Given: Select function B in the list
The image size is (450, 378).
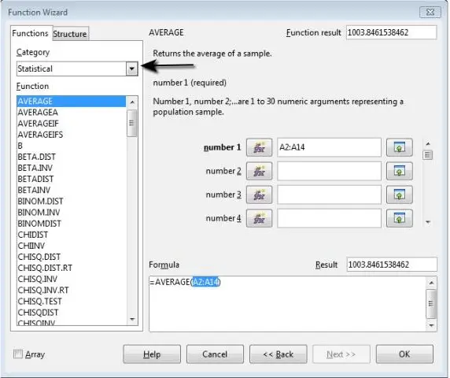Looking at the screenshot, I should coord(71,146).
